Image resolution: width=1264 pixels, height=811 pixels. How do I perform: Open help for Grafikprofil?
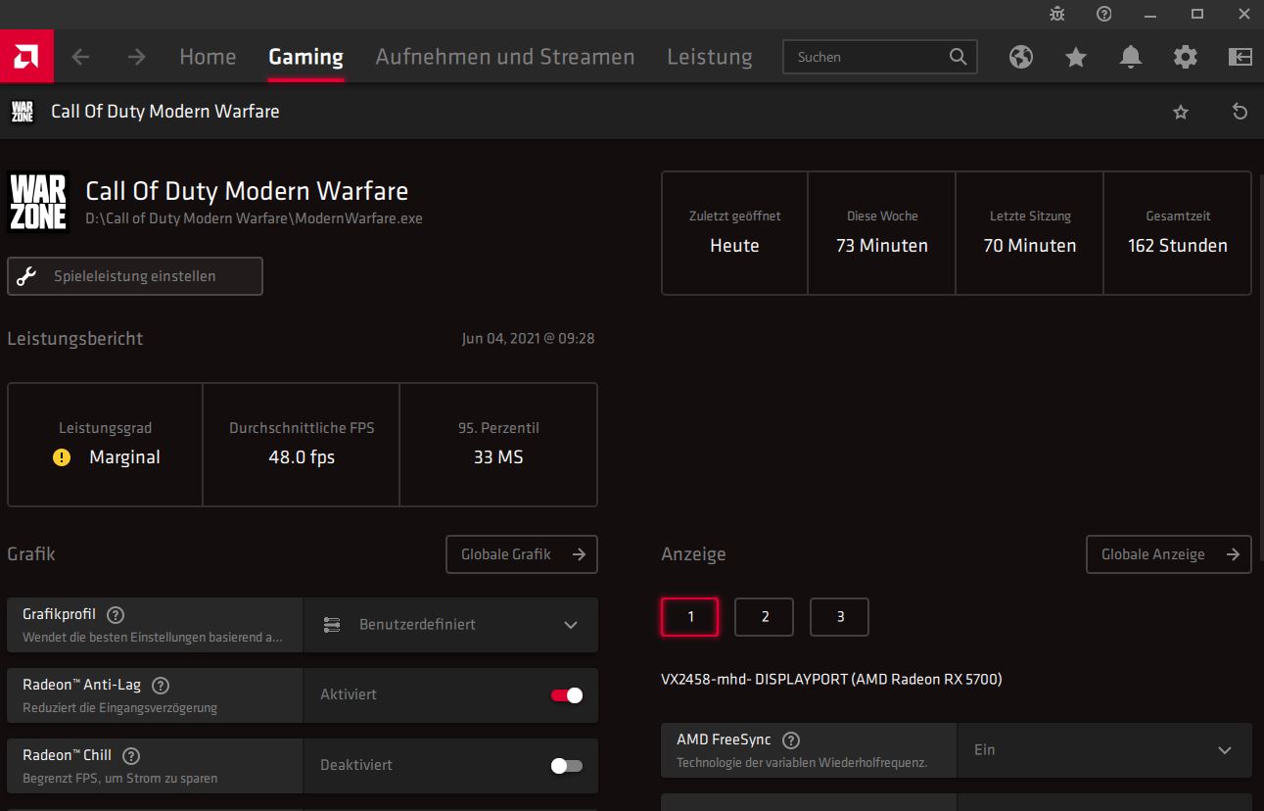tap(116, 615)
